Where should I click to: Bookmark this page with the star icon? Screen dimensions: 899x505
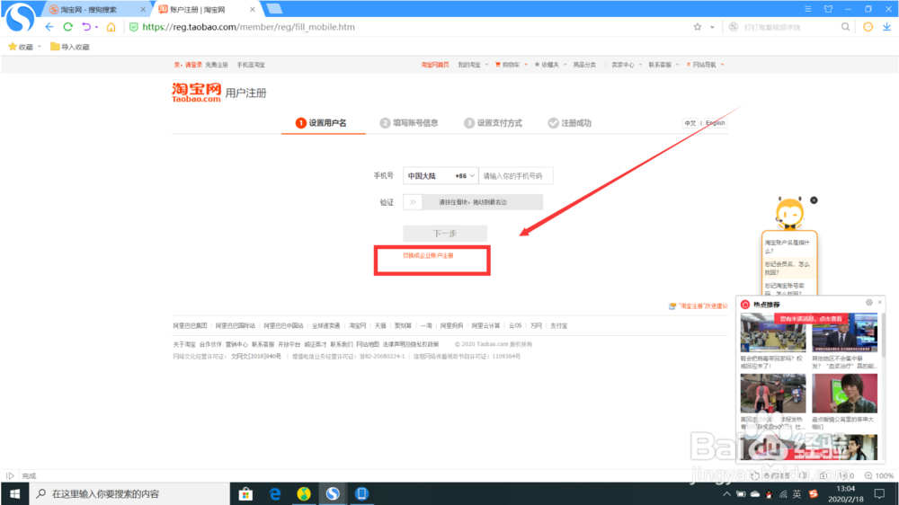click(698, 27)
